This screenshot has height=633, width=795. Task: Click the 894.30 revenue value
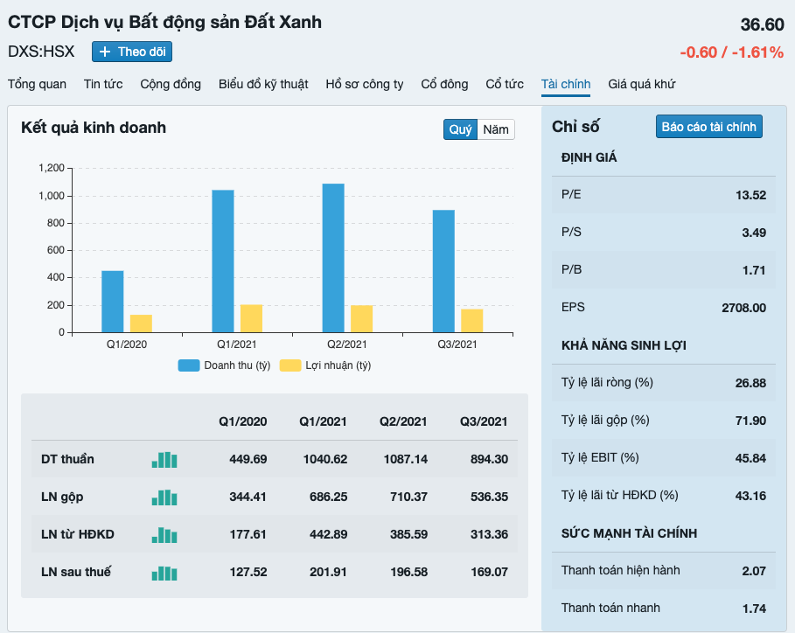click(x=489, y=459)
